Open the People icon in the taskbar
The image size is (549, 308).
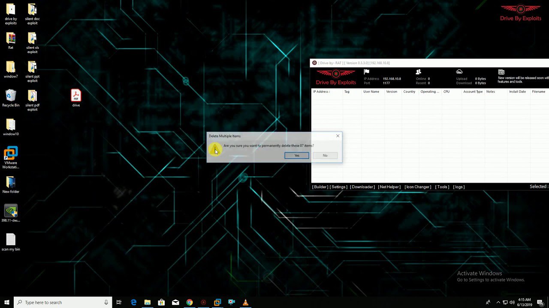point(488,302)
